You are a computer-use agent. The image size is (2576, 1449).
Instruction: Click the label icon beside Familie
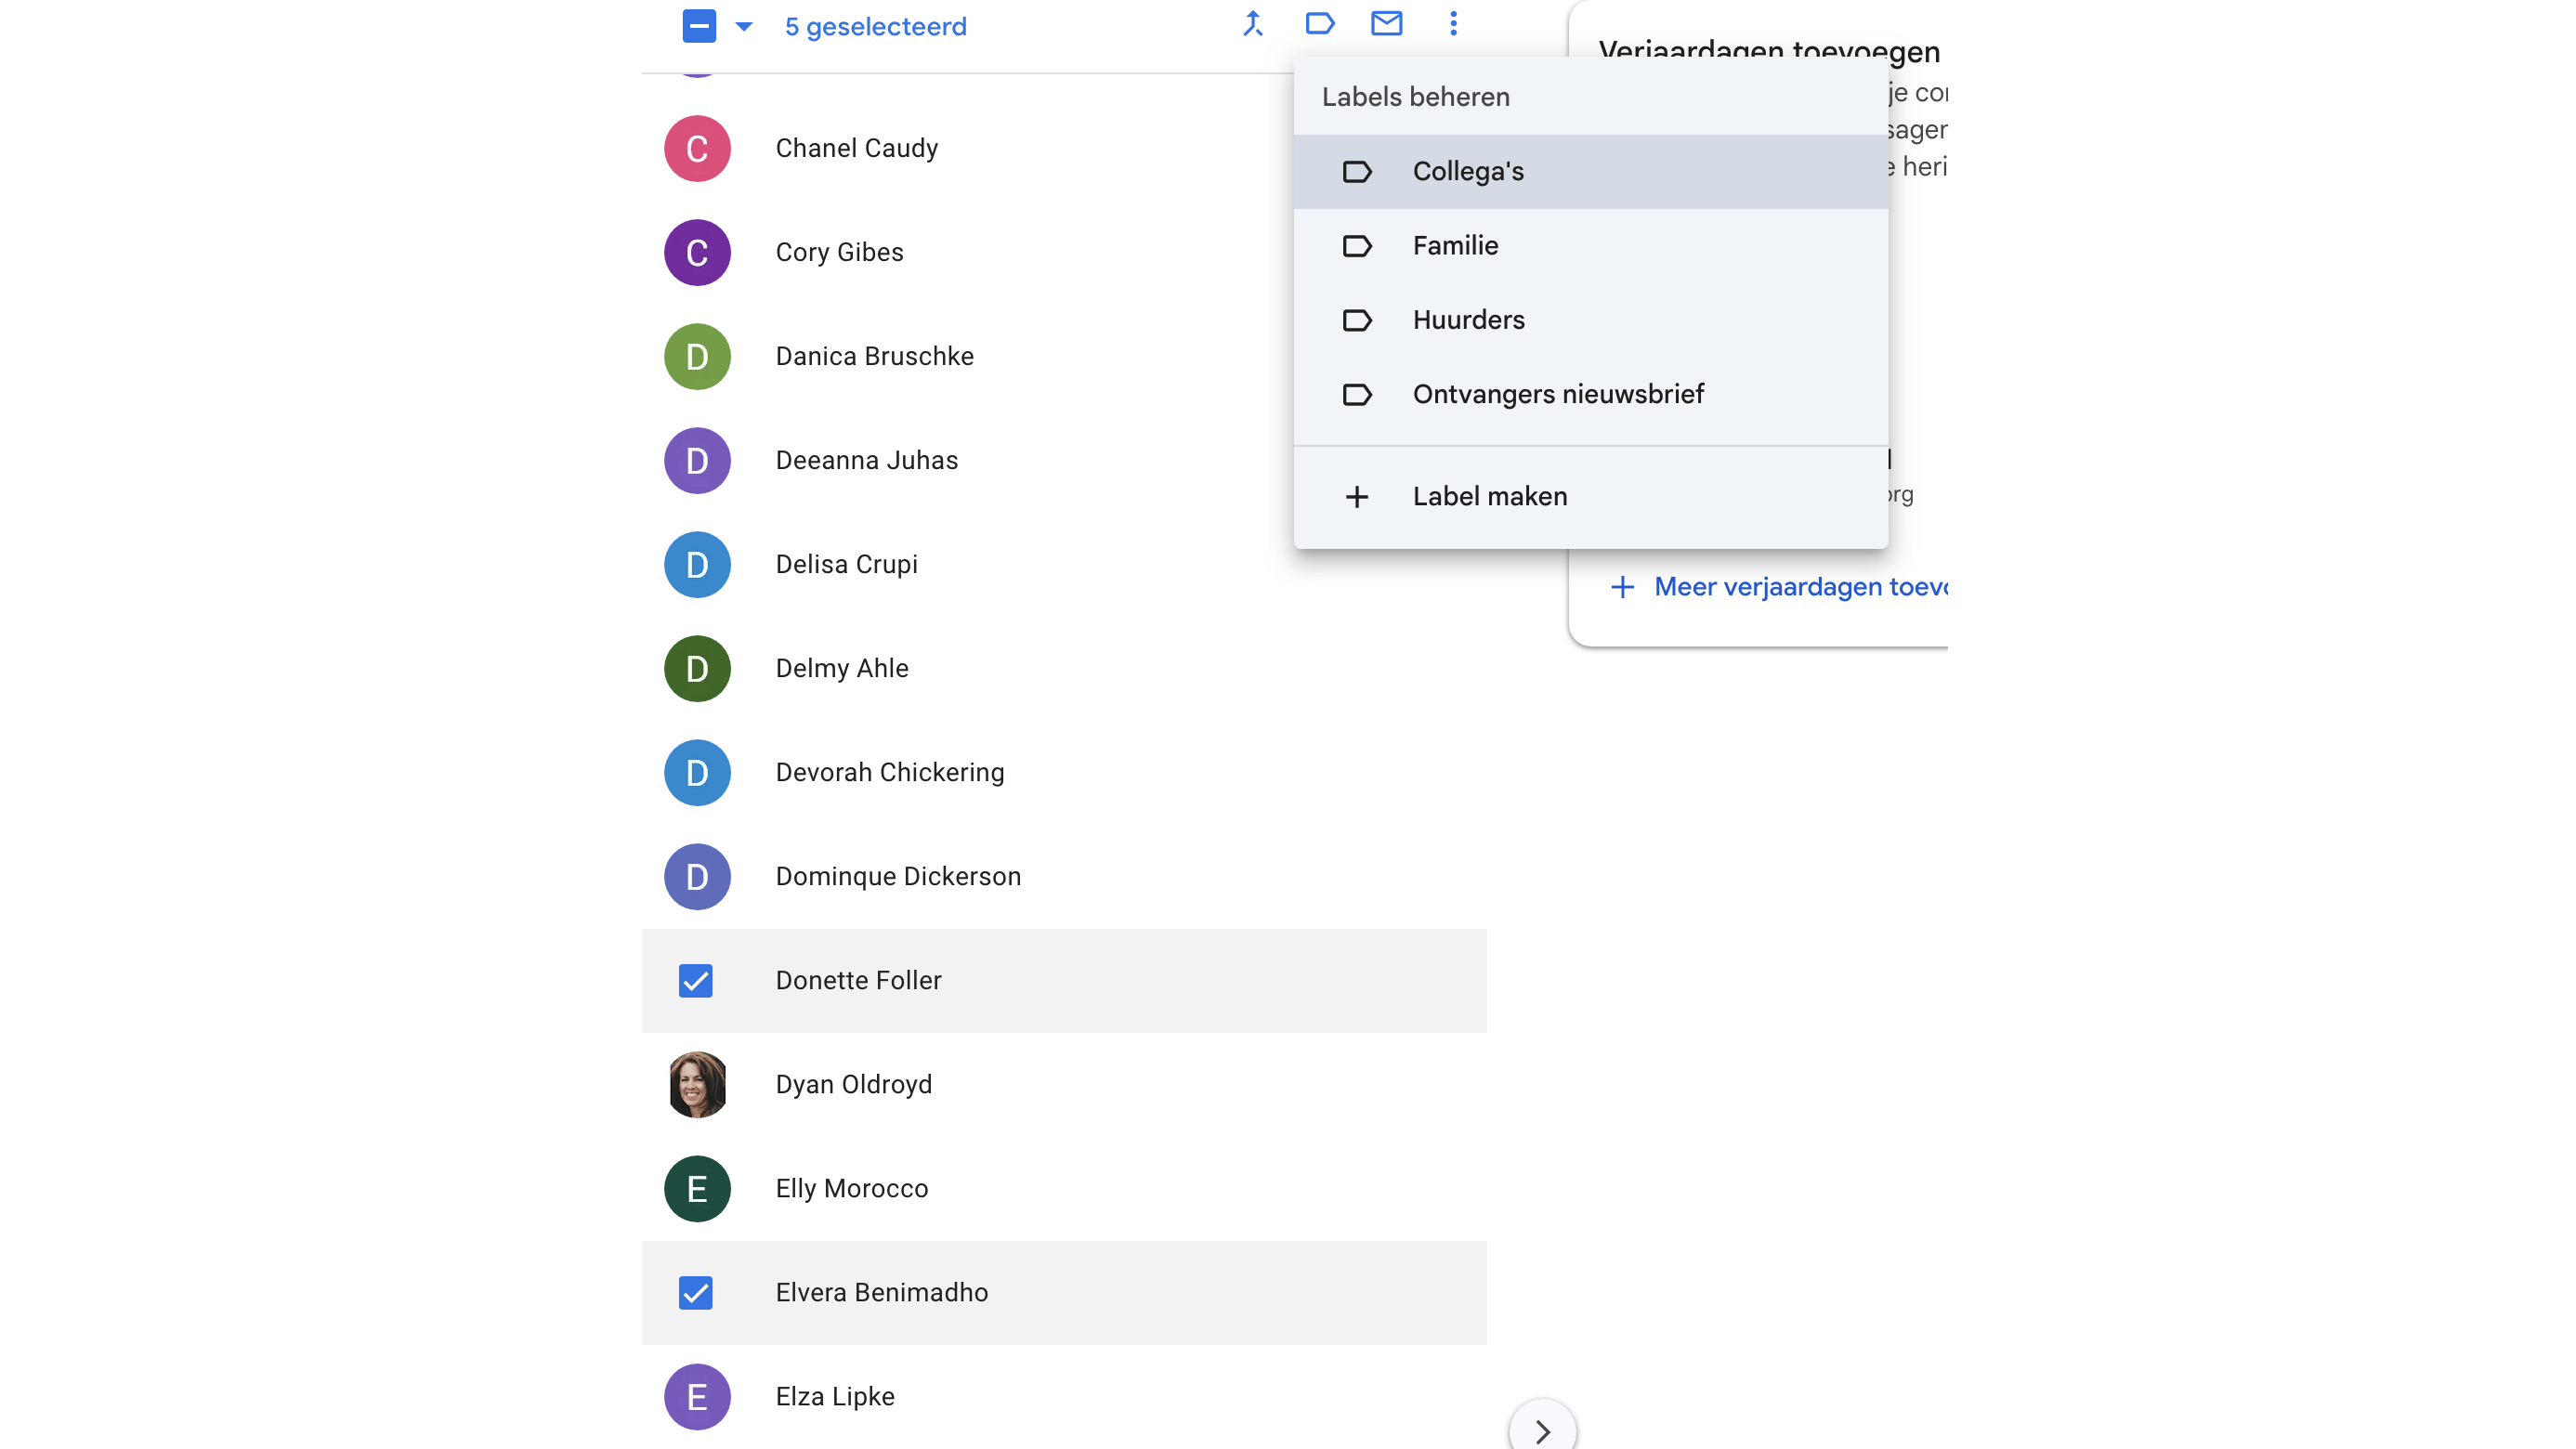tap(1356, 246)
